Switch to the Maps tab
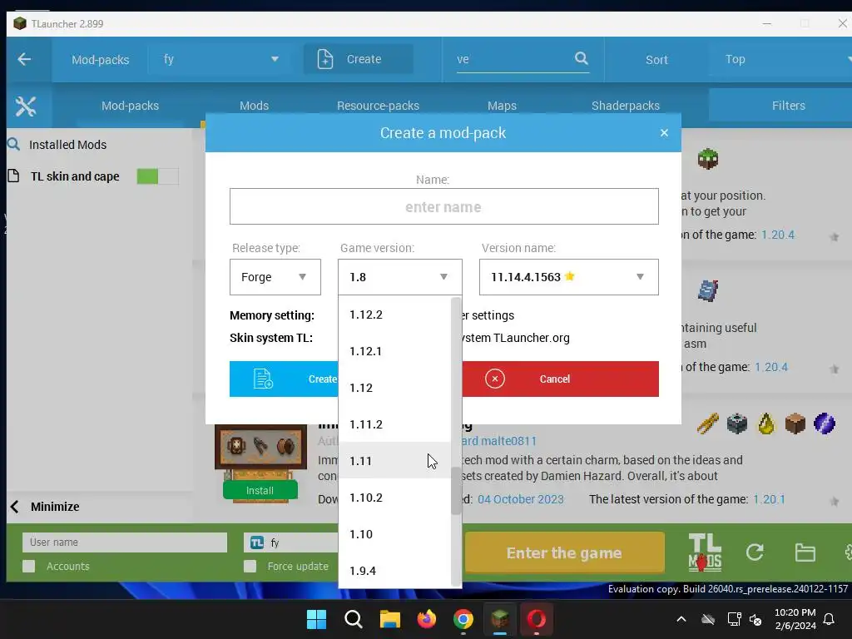 (502, 106)
